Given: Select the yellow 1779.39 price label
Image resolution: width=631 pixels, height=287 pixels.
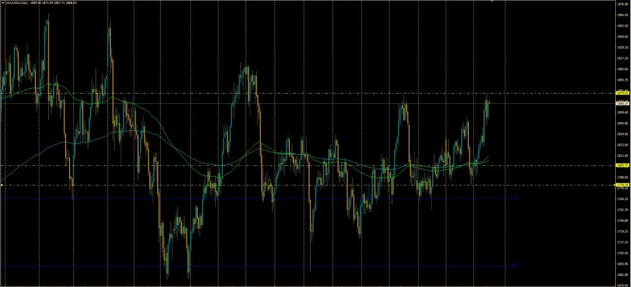Looking at the screenshot, I should (622, 185).
